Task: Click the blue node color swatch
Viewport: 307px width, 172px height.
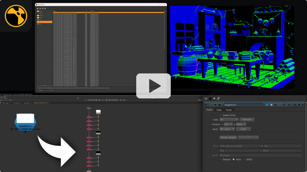Action: (x=267, y=104)
